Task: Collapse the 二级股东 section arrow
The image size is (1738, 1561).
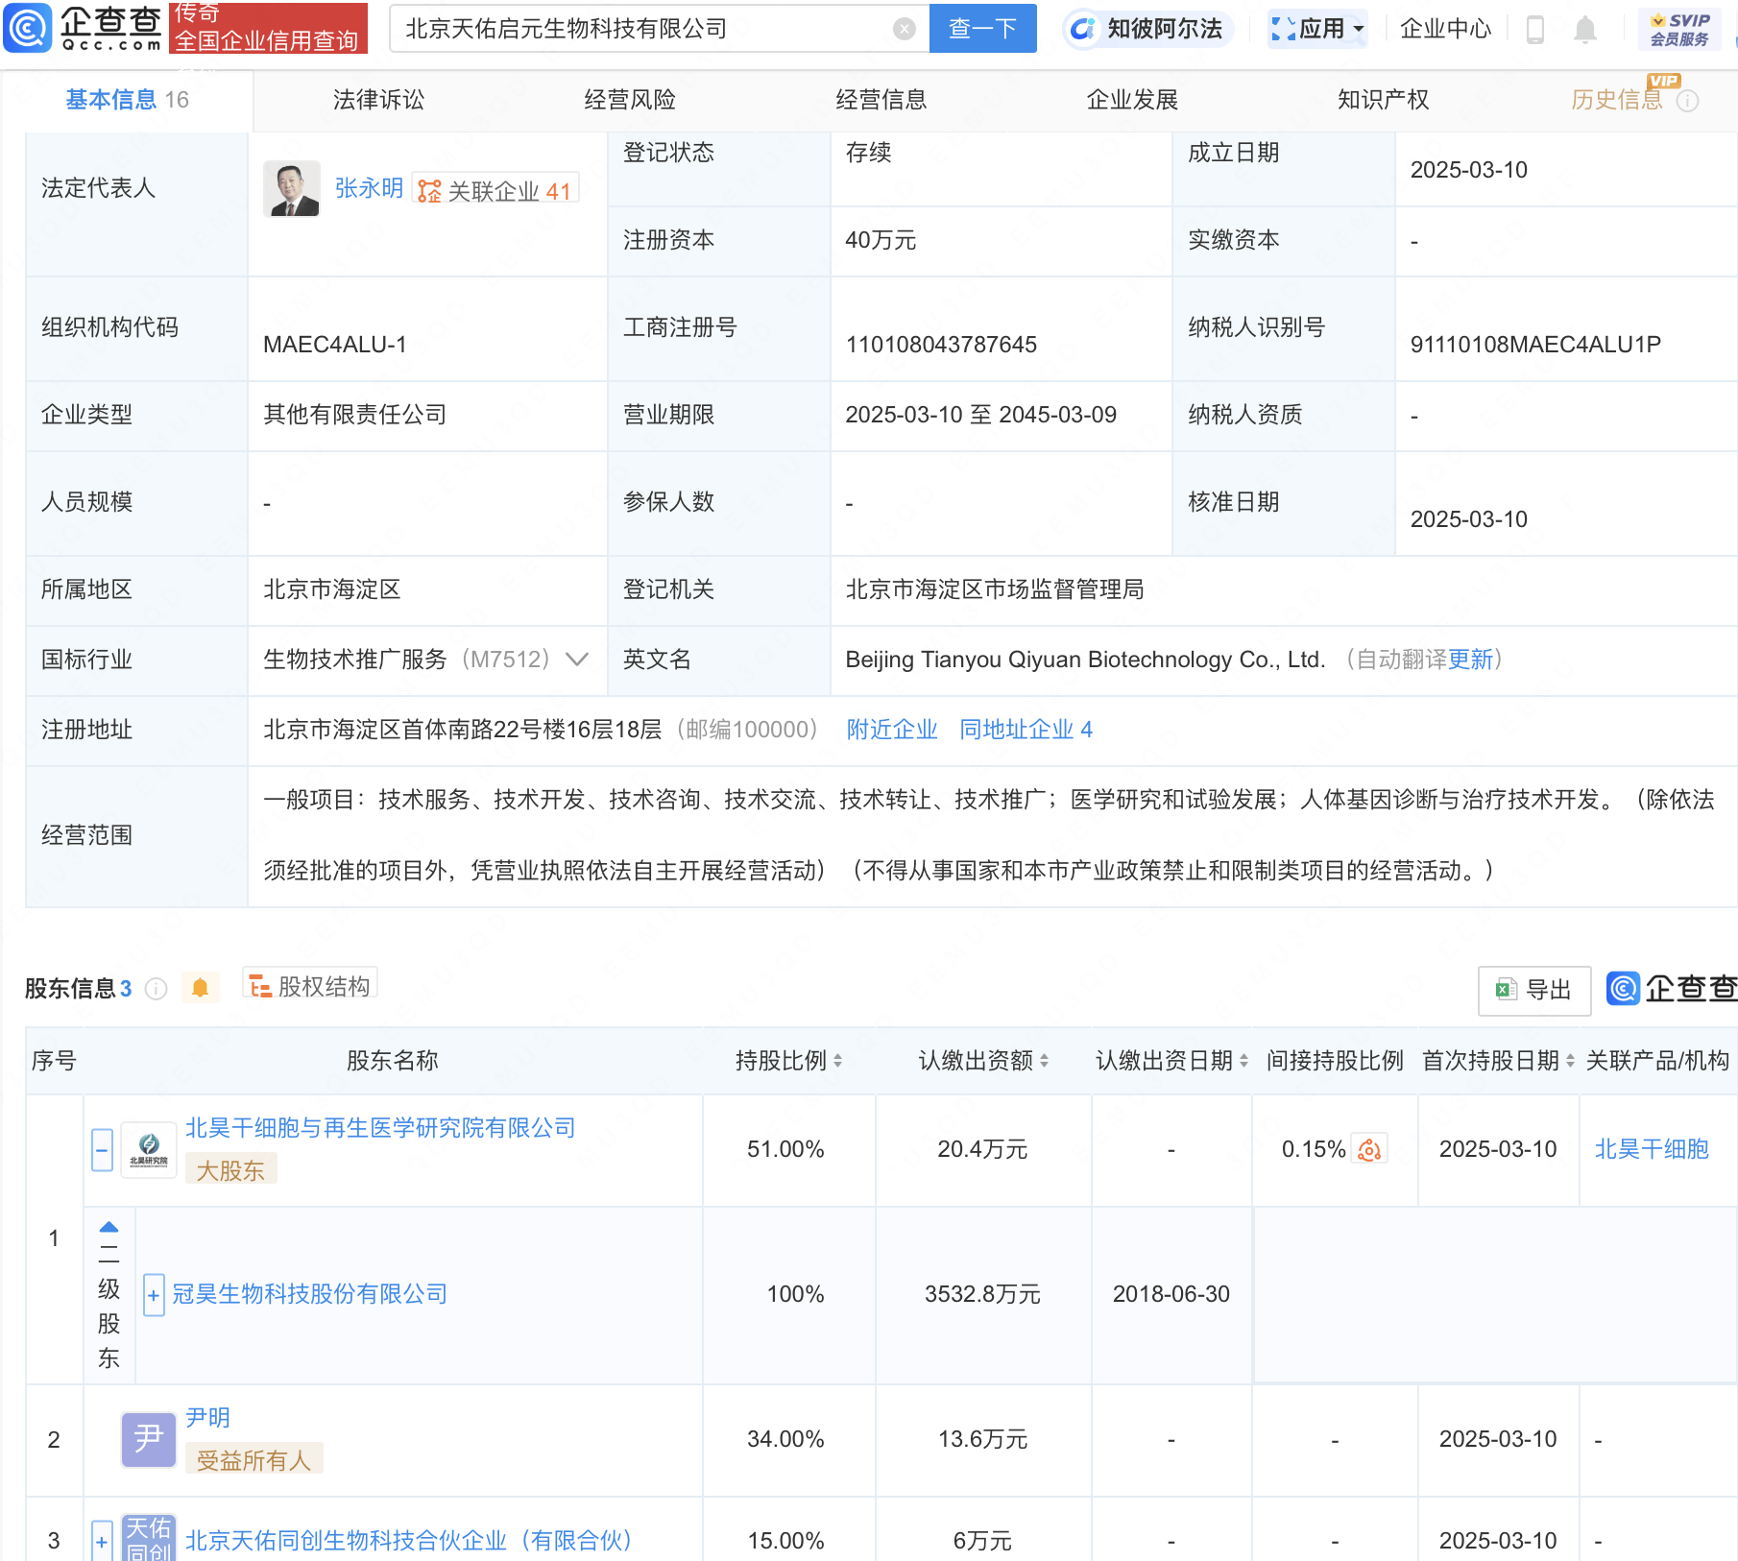Action: tap(109, 1227)
